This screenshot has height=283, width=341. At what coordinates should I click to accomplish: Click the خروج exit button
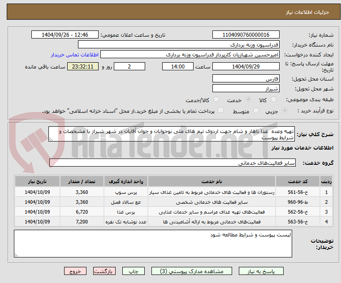pos(75,271)
